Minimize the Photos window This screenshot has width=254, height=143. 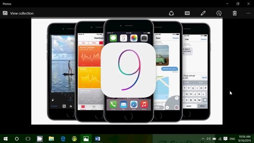[227, 4]
